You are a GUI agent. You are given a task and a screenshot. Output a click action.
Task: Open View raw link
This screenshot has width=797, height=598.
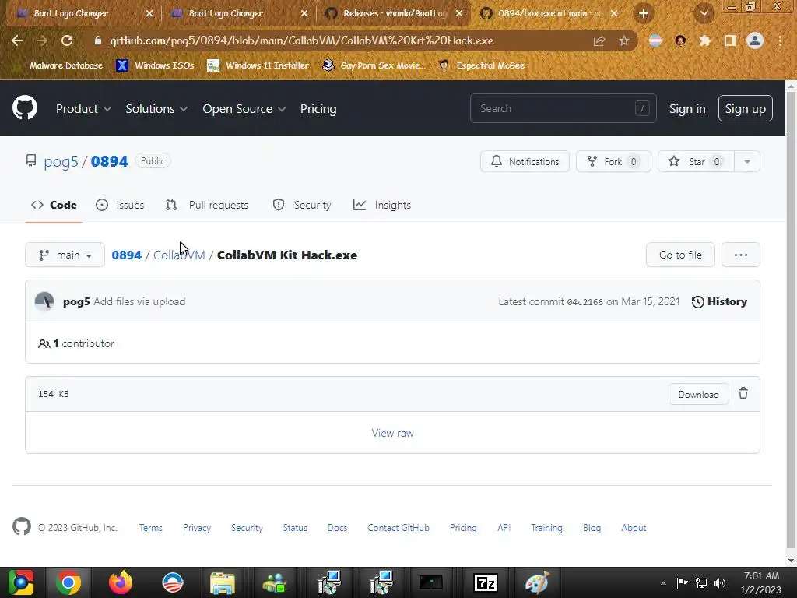392,433
